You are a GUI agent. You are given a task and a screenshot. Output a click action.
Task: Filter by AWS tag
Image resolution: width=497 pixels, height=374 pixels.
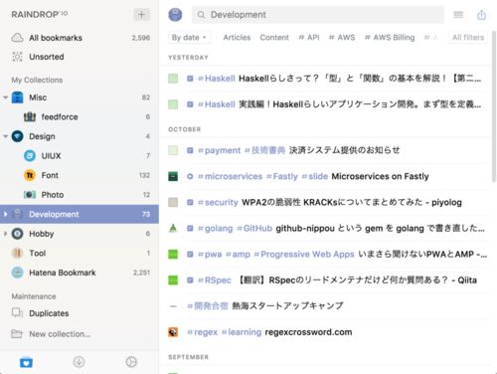[x=342, y=38]
